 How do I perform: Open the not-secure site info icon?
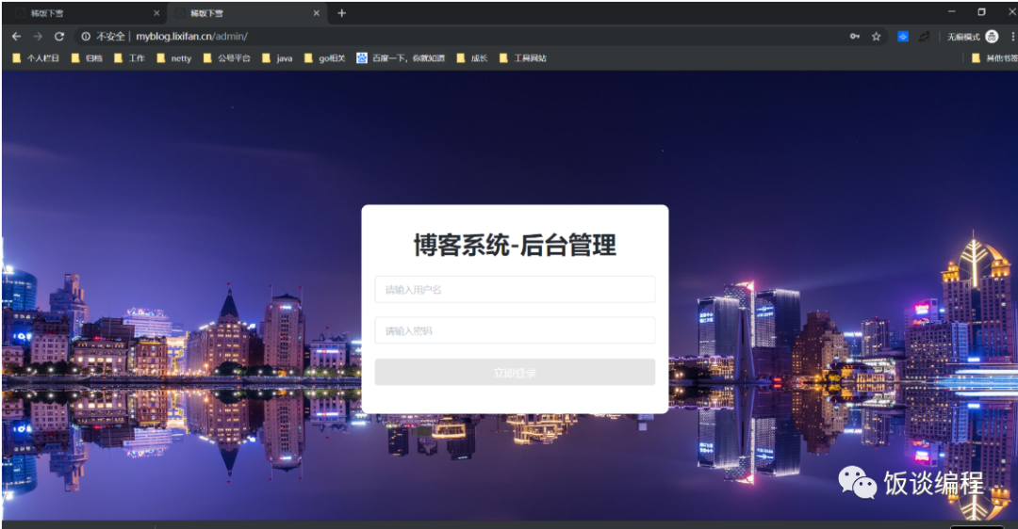click(x=86, y=37)
